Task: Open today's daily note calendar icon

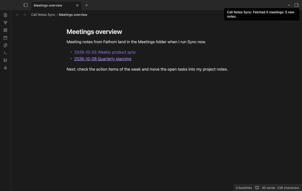Action: click(5, 38)
